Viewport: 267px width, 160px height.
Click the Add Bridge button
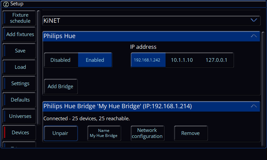(x=61, y=87)
